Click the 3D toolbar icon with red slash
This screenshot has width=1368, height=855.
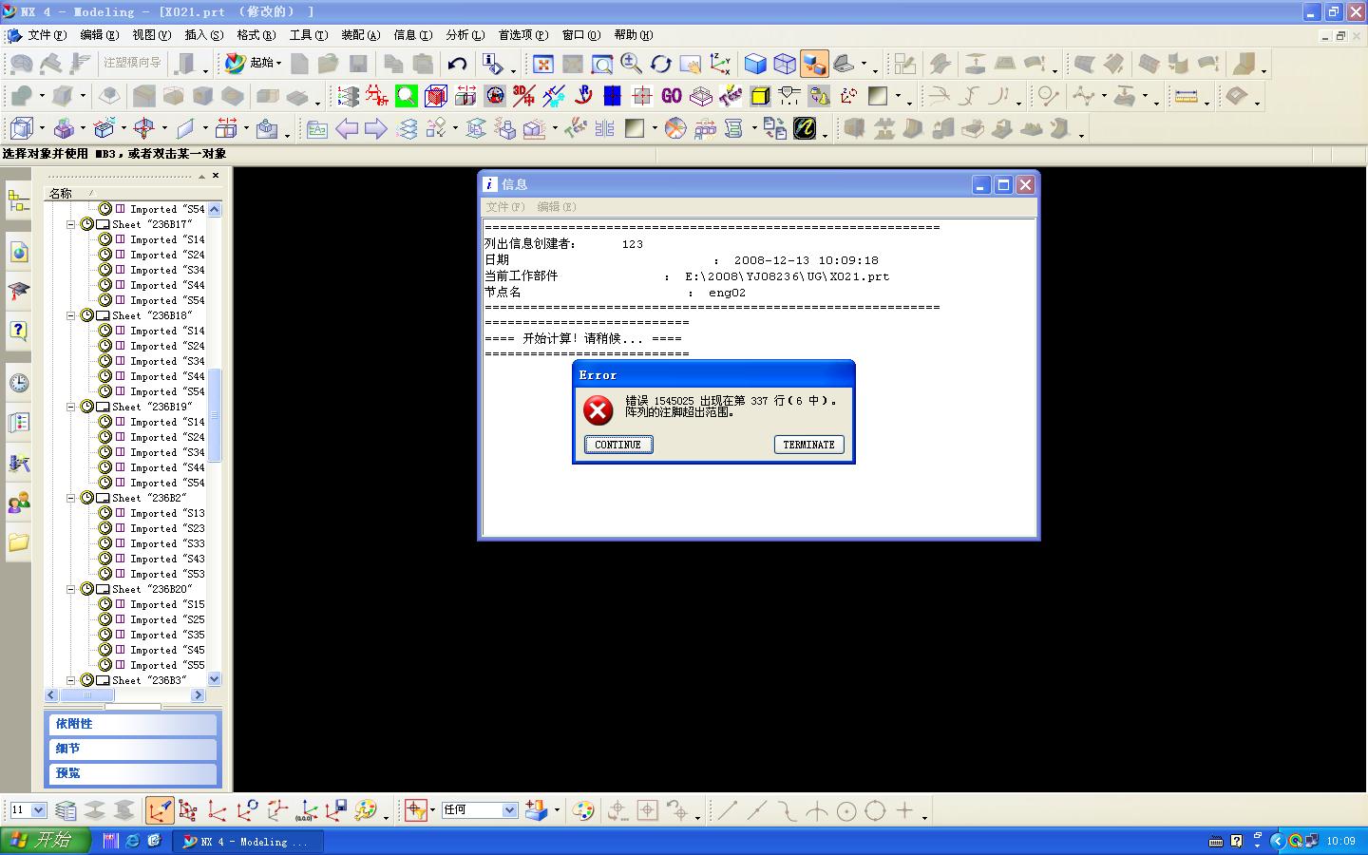click(x=524, y=96)
